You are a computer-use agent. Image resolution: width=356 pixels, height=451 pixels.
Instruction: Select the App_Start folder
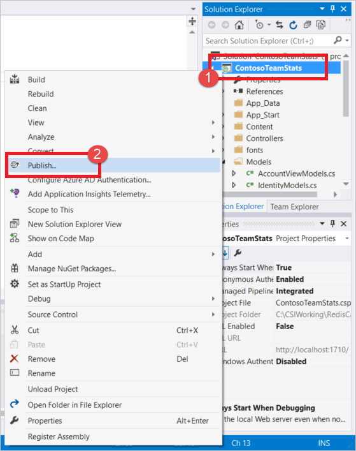(262, 115)
